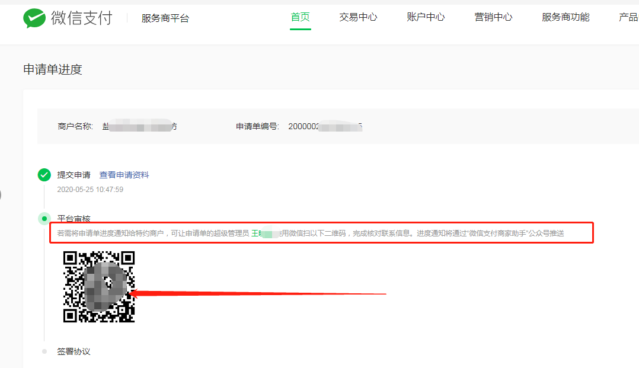Click the 平台审核 step label
The width and height of the screenshot is (639, 368).
(74, 219)
